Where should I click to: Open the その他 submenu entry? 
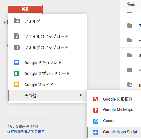pyautogui.click(x=47, y=96)
